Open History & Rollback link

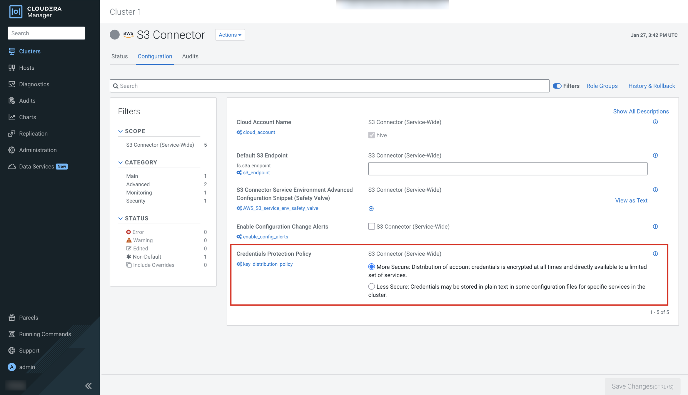coord(652,86)
